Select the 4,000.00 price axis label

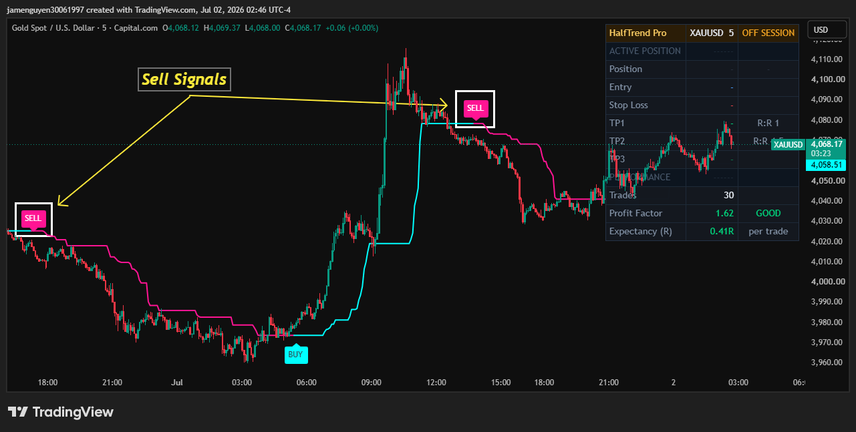828,282
